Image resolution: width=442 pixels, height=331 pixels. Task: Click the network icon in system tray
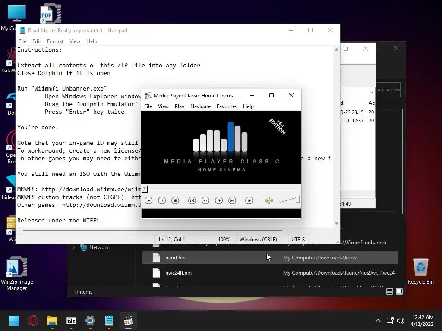pyautogui.click(x=390, y=321)
